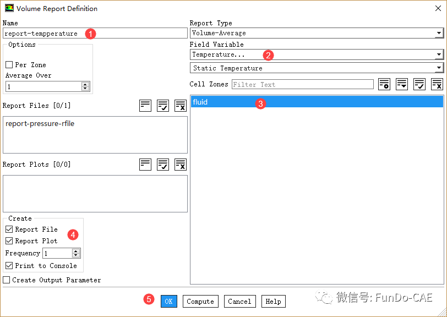Click the deselect-all icon for Report Plots

tap(181, 164)
